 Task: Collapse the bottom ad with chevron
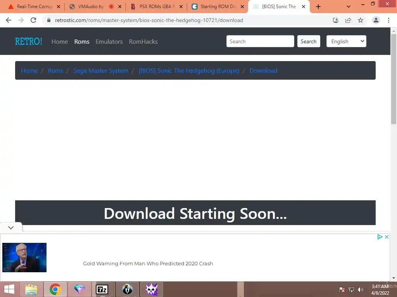coord(11,227)
